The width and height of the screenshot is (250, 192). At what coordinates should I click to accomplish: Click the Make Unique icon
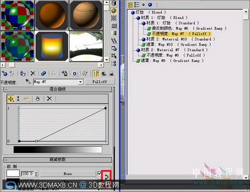[x=54, y=74]
